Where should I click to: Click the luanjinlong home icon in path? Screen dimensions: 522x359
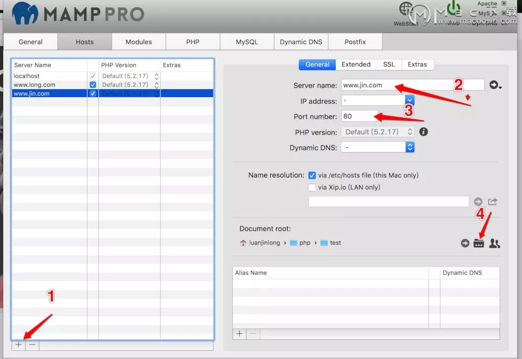(x=243, y=243)
